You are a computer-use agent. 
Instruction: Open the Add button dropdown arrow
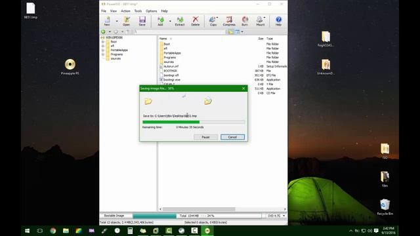tap(170, 21)
